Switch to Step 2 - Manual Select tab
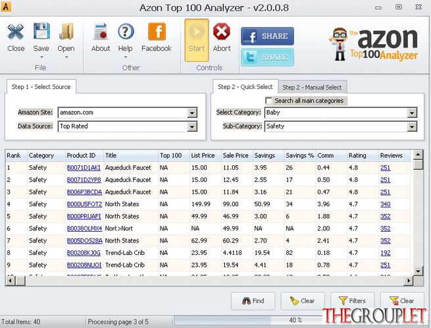Screen dimensions: 431x328 (x=312, y=87)
